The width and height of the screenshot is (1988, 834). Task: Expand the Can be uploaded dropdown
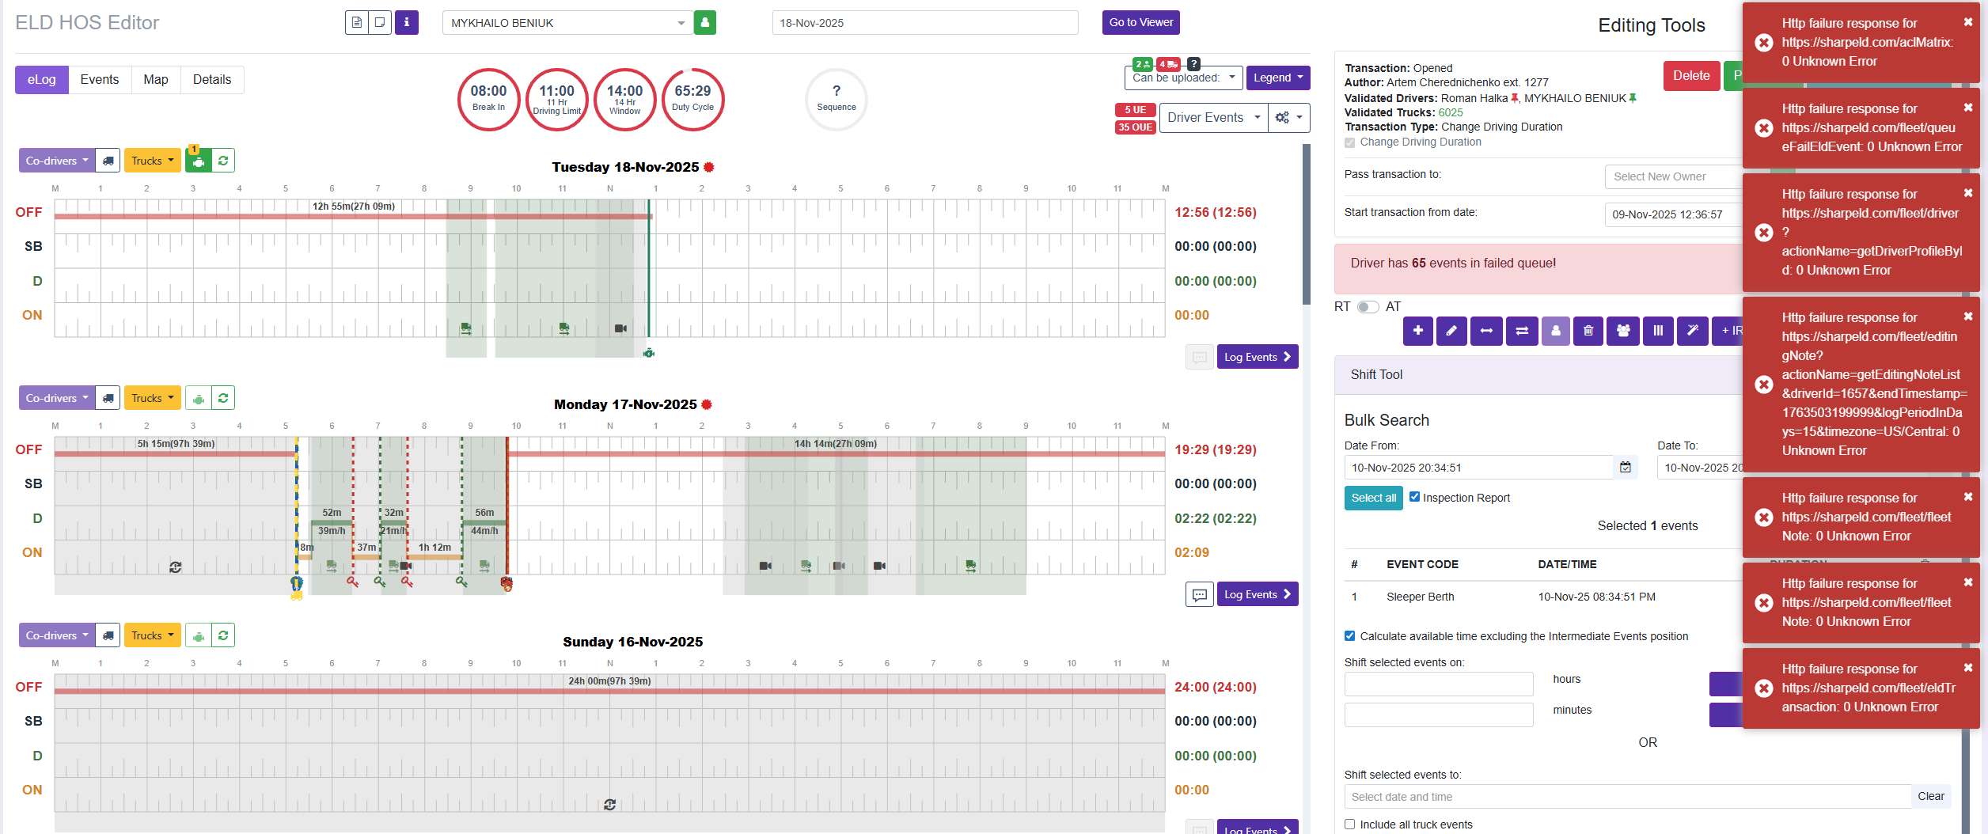(1183, 78)
